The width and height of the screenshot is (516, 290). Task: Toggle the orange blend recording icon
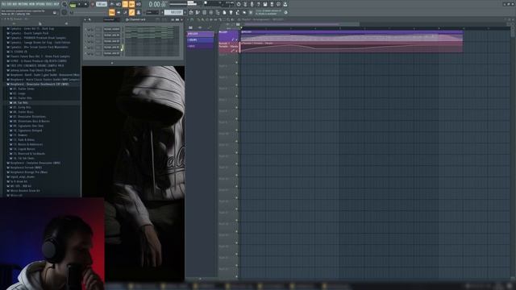pos(131,4)
